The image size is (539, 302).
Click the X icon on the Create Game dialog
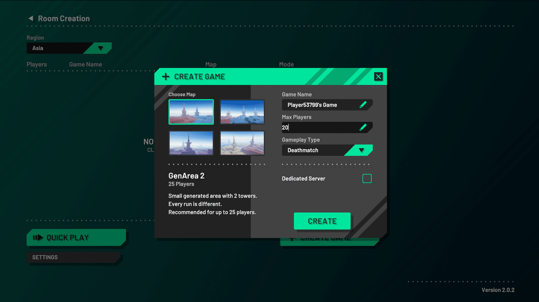[378, 76]
